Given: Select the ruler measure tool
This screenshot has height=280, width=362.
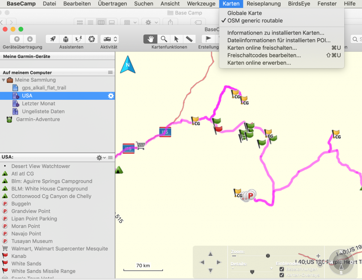Looking at the screenshot, I should tap(189, 39).
